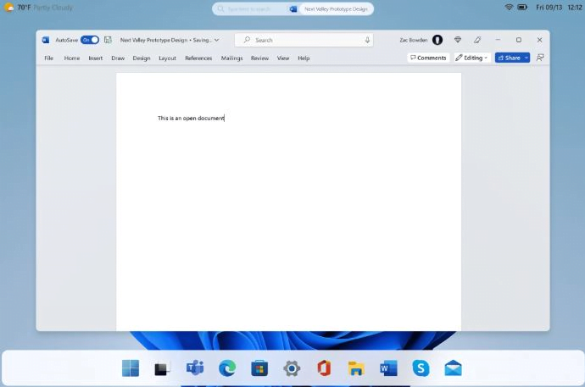Open Microsoft Store from taskbar
585x387 pixels.
(x=259, y=368)
